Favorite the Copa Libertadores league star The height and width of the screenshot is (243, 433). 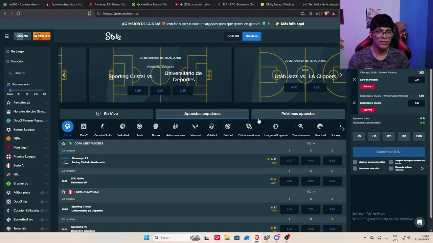coord(64,143)
